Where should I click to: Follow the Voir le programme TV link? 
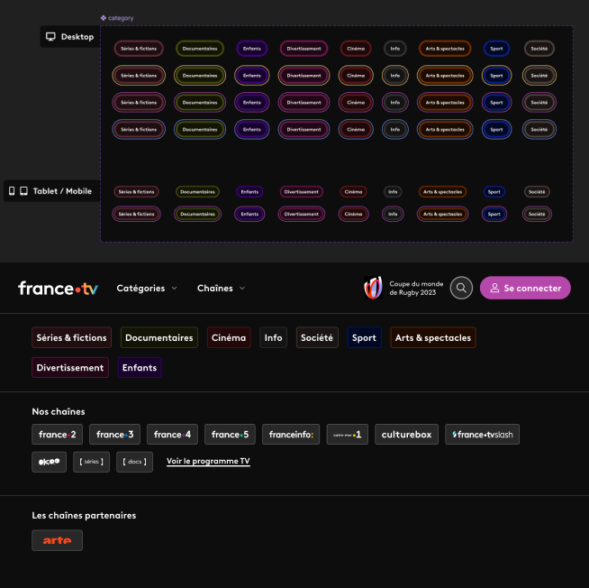[208, 461]
